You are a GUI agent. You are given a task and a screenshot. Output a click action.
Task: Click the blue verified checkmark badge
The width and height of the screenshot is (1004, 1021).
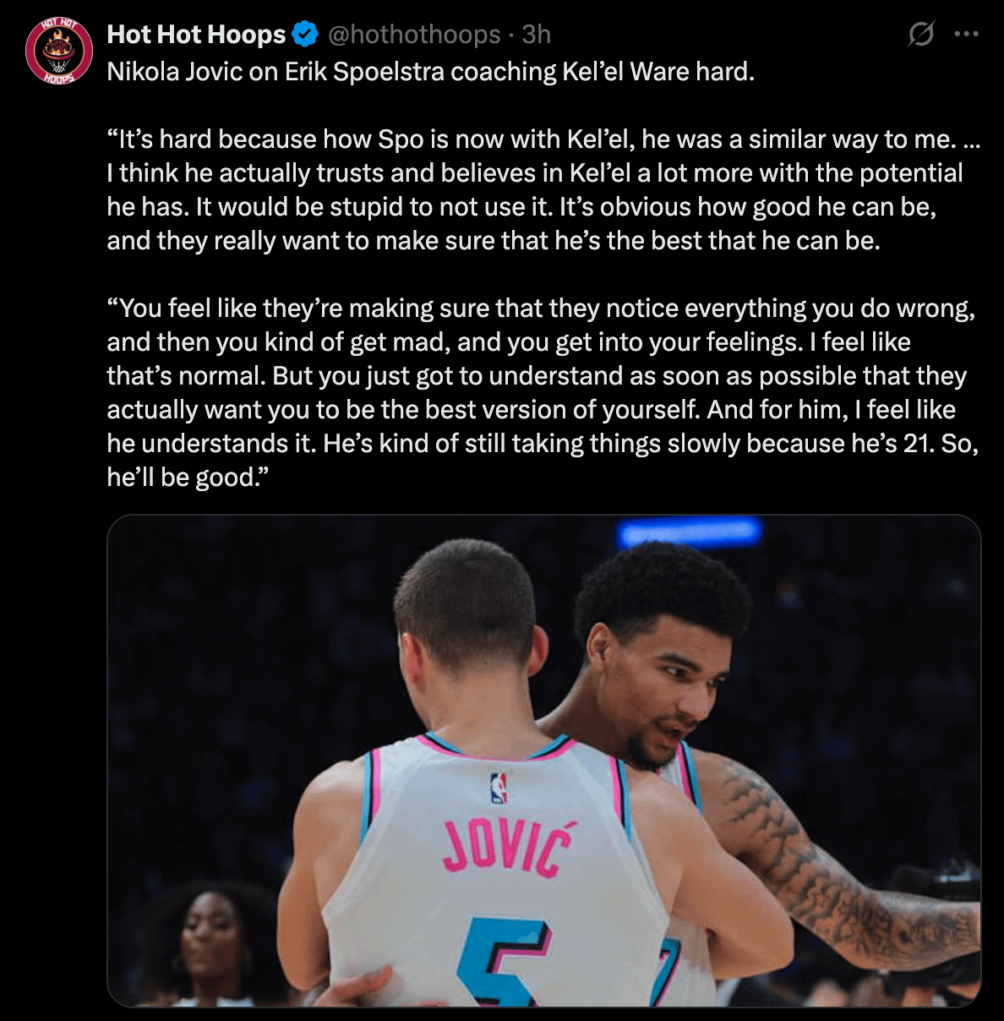pos(305,35)
